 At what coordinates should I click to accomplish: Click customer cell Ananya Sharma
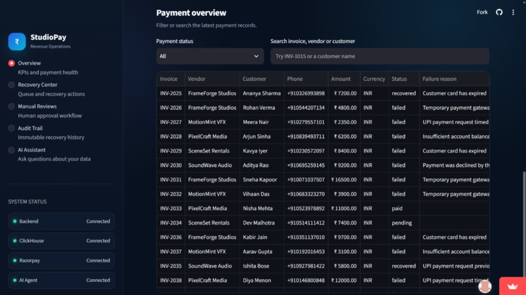[x=262, y=93]
